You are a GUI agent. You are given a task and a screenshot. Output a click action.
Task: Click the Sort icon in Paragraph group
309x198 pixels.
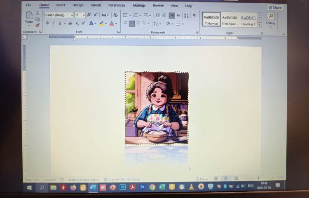[186, 15]
